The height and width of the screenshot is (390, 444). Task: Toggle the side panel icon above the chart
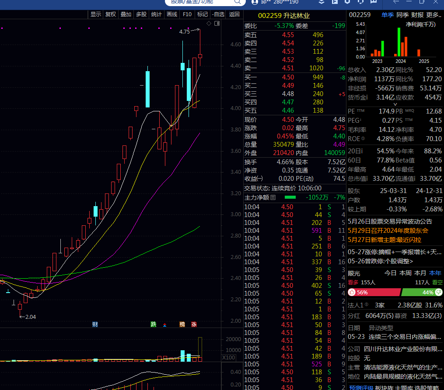[217, 24]
